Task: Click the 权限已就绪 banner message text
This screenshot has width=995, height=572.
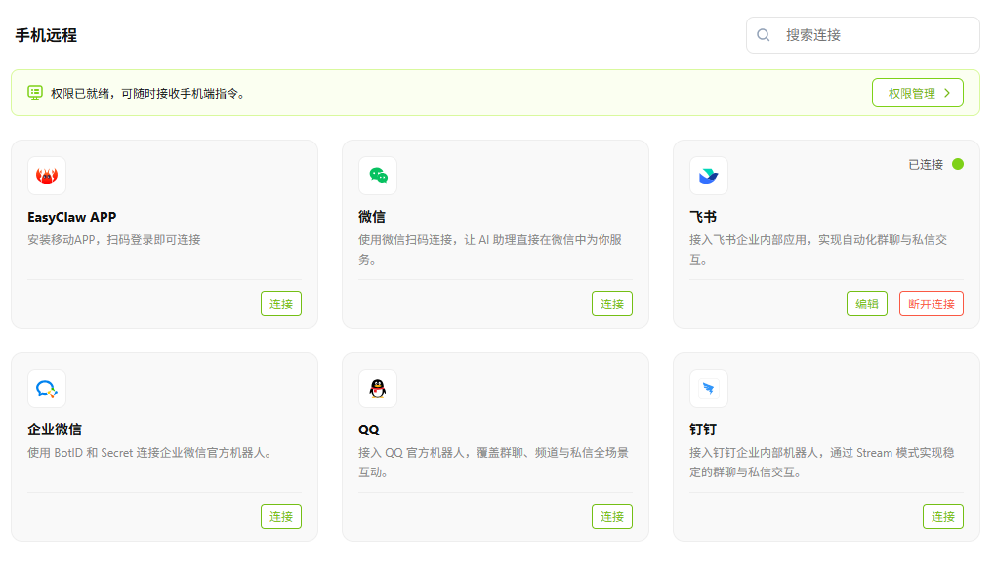Action: coord(147,94)
